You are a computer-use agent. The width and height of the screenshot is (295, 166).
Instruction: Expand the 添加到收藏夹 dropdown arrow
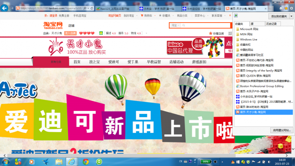tap(291, 16)
